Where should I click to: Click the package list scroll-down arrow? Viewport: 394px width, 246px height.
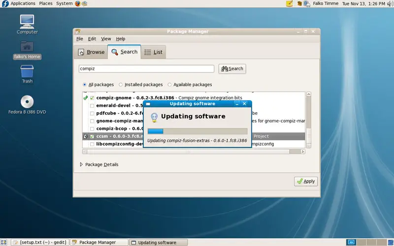click(x=309, y=146)
